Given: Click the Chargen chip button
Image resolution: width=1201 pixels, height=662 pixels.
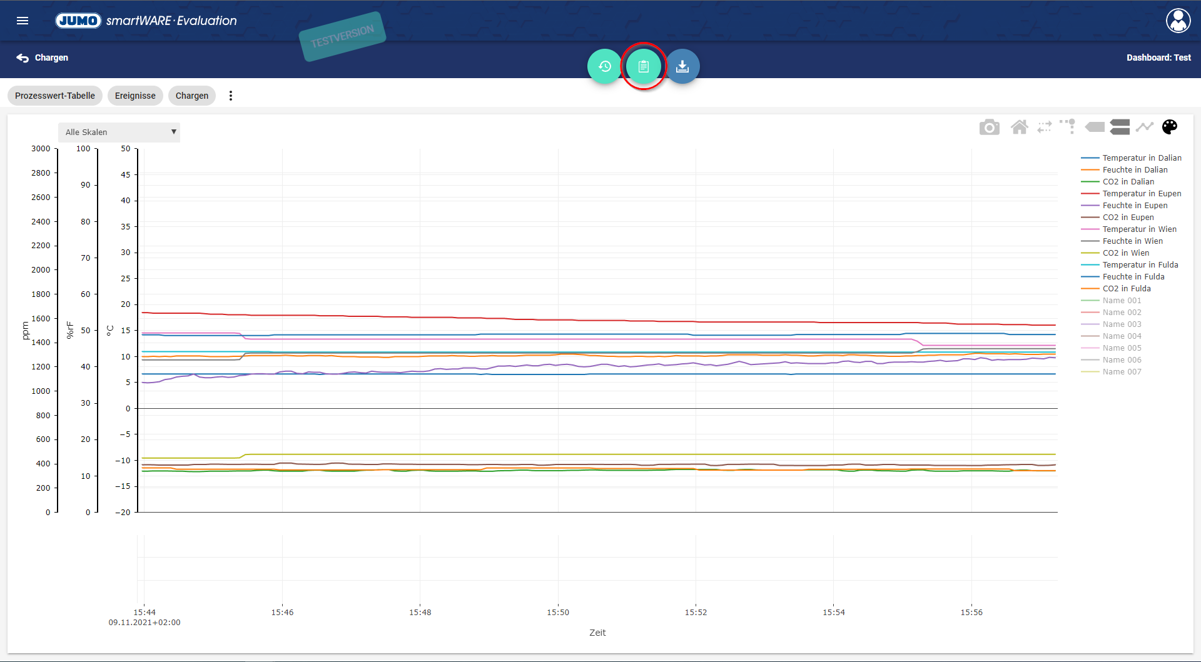Looking at the screenshot, I should pyautogui.click(x=191, y=96).
